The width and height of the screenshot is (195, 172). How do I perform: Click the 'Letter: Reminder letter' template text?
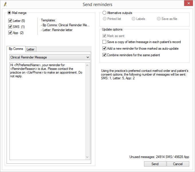pyautogui.click(x=57, y=30)
